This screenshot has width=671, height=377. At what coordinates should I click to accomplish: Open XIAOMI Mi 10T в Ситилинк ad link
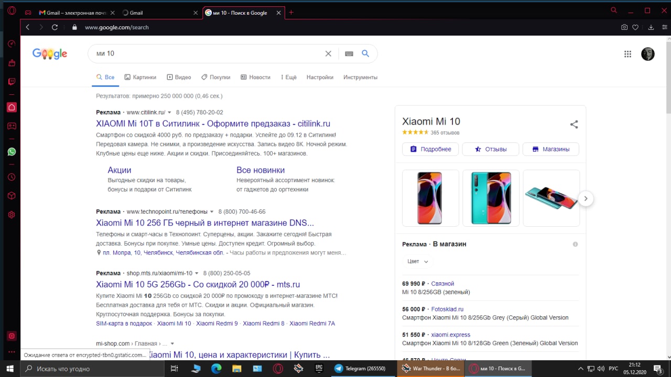213,124
